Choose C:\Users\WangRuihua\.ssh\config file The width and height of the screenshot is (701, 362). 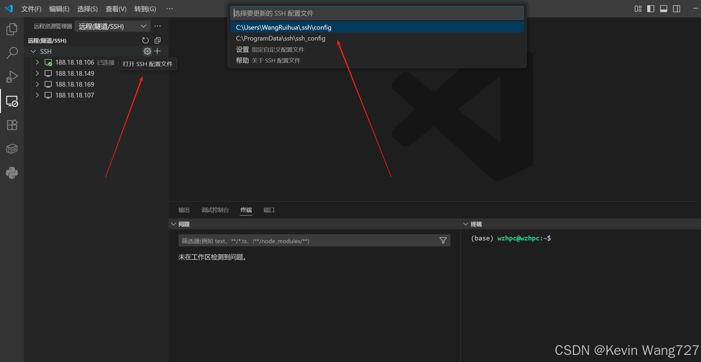tap(377, 27)
